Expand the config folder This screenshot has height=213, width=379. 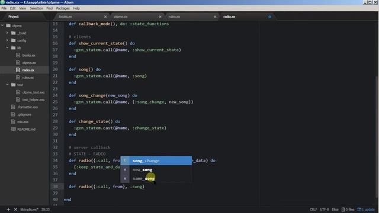[7, 40]
